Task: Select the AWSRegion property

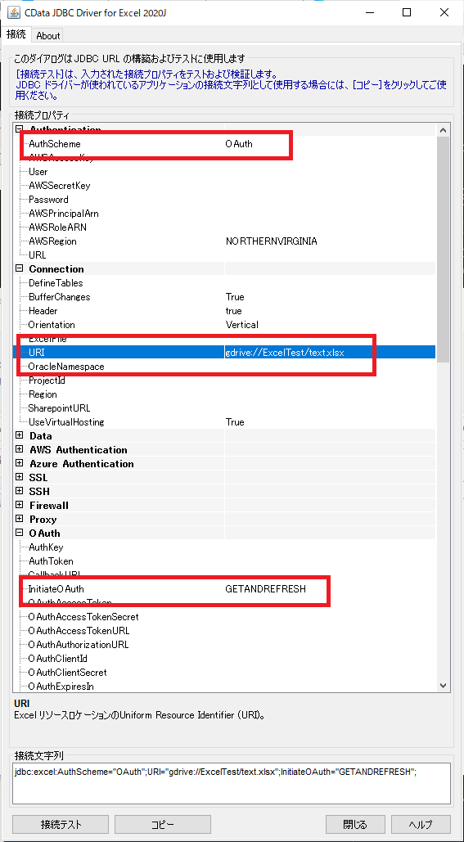Action: click(224, 241)
